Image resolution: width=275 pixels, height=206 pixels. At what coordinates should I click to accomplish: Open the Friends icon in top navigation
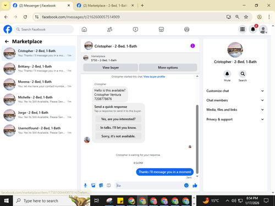(109, 29)
